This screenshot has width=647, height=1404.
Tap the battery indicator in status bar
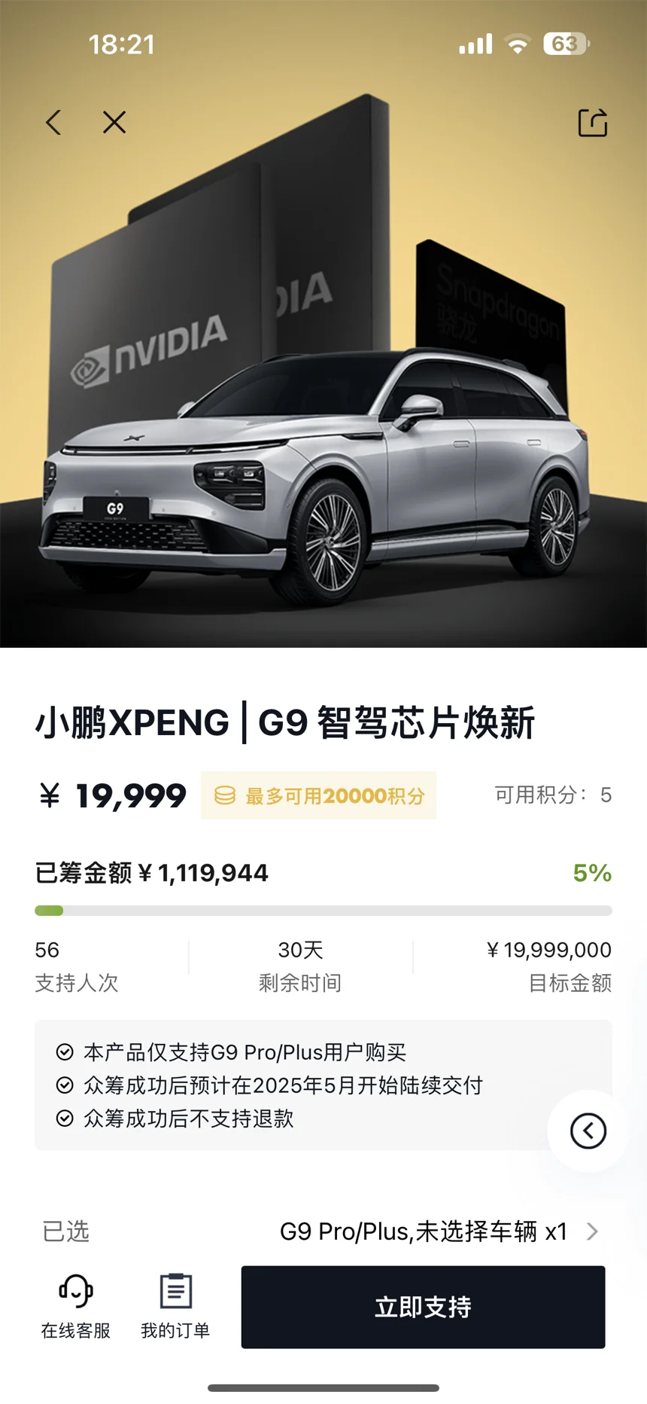coord(567,44)
